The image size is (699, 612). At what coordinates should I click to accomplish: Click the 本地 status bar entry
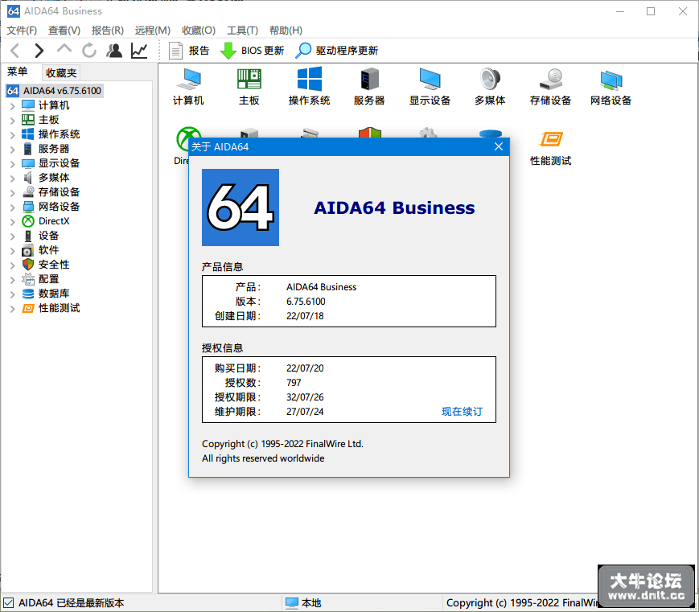pyautogui.click(x=303, y=603)
